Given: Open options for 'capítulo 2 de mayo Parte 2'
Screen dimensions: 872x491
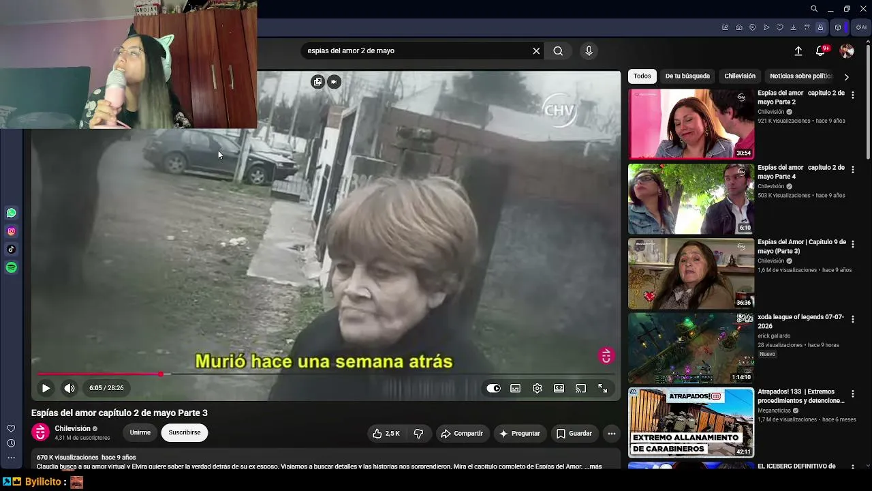Looking at the screenshot, I should point(852,95).
